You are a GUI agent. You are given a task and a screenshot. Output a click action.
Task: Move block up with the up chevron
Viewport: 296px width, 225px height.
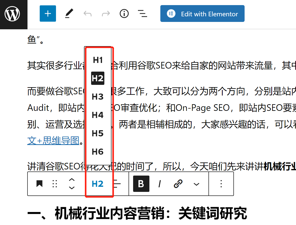click(72, 180)
